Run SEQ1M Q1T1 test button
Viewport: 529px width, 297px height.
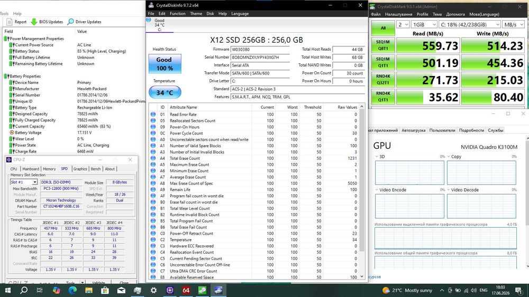click(383, 63)
